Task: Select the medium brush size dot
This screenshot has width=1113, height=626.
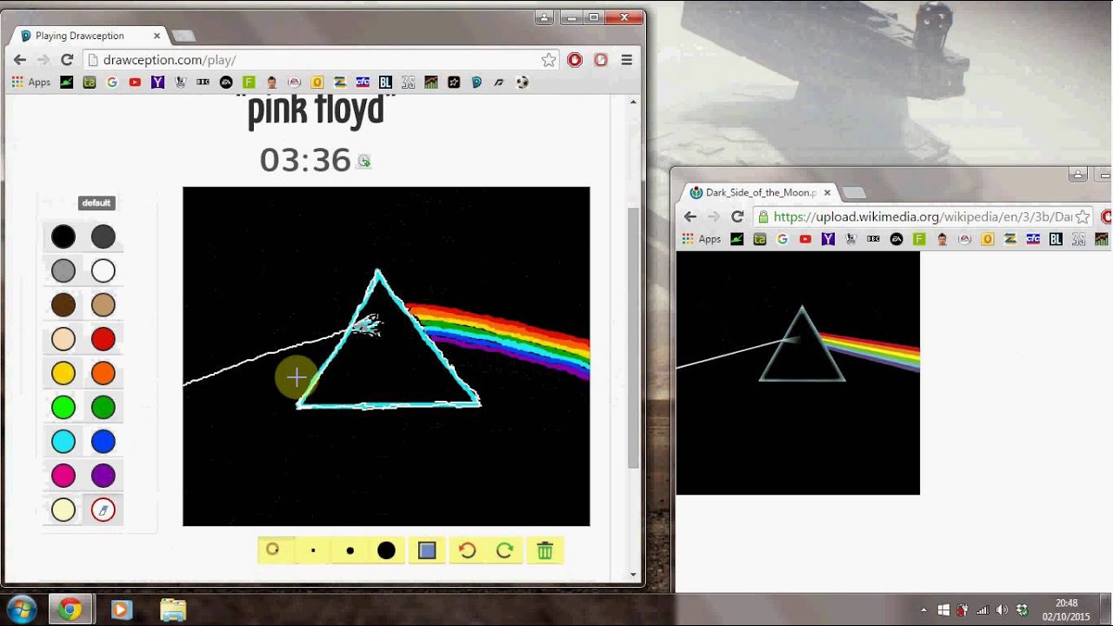Action: click(x=350, y=550)
